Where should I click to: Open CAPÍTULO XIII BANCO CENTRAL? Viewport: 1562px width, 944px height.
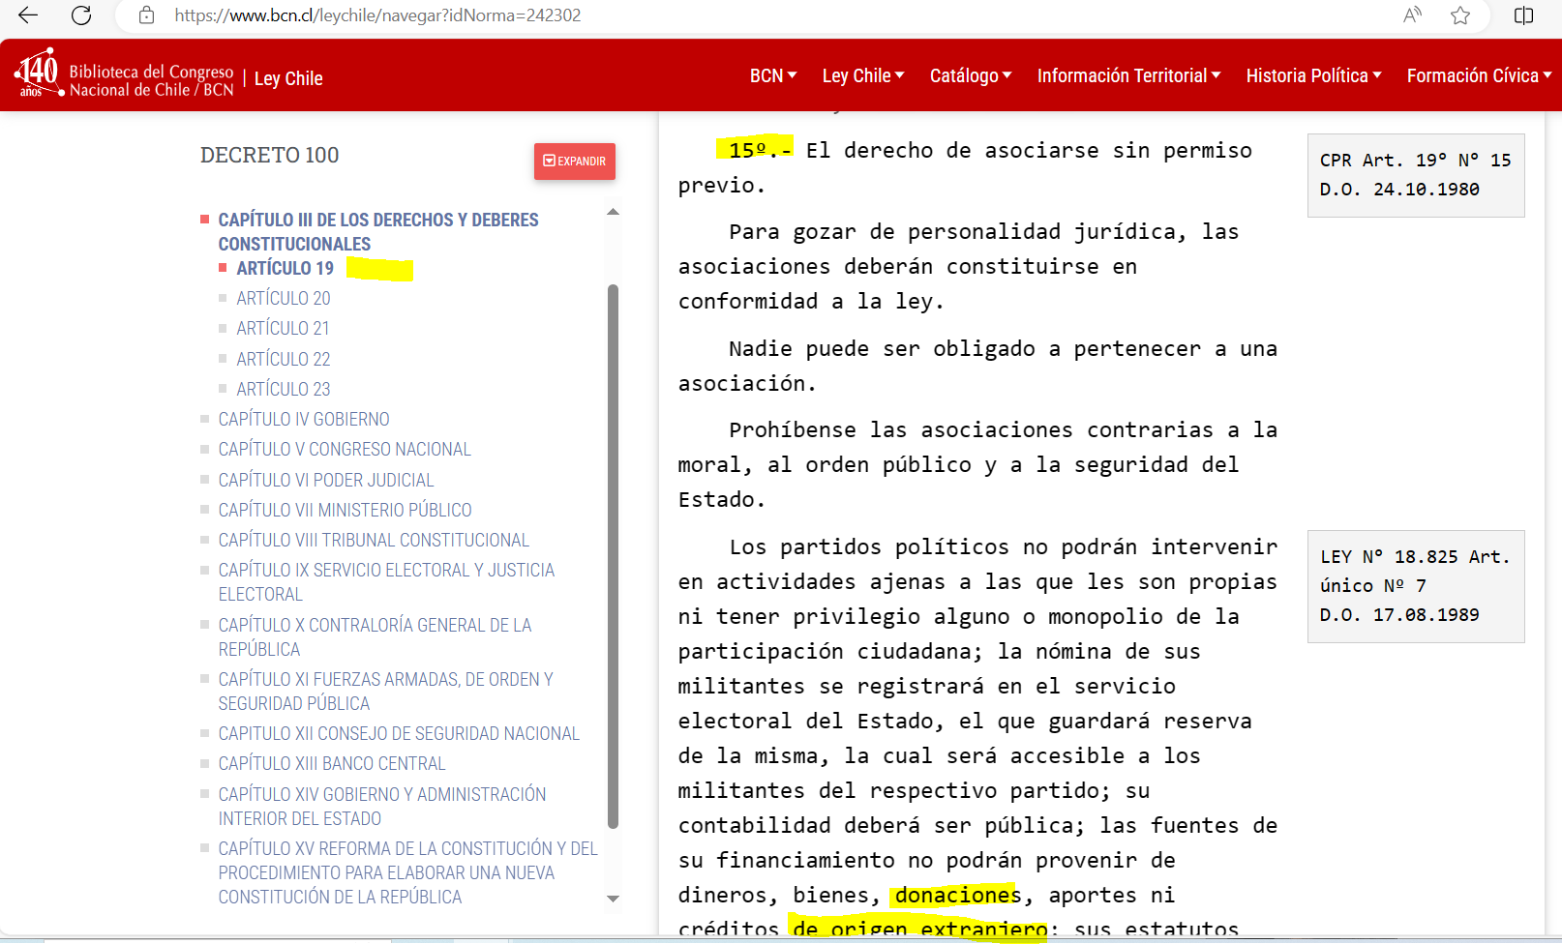(x=332, y=764)
